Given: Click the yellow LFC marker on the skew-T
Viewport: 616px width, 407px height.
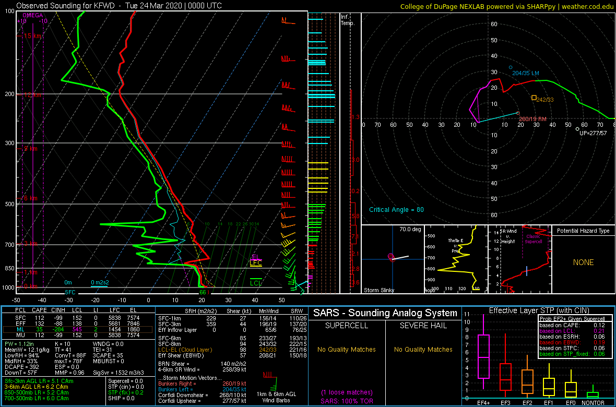Looking at the screenshot, I should point(256,263).
